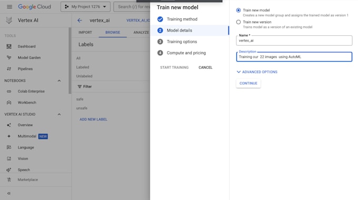Image resolution: width=358 pixels, height=200 pixels.
Task: Open the My Project 1276 dropdown
Action: coord(85,7)
